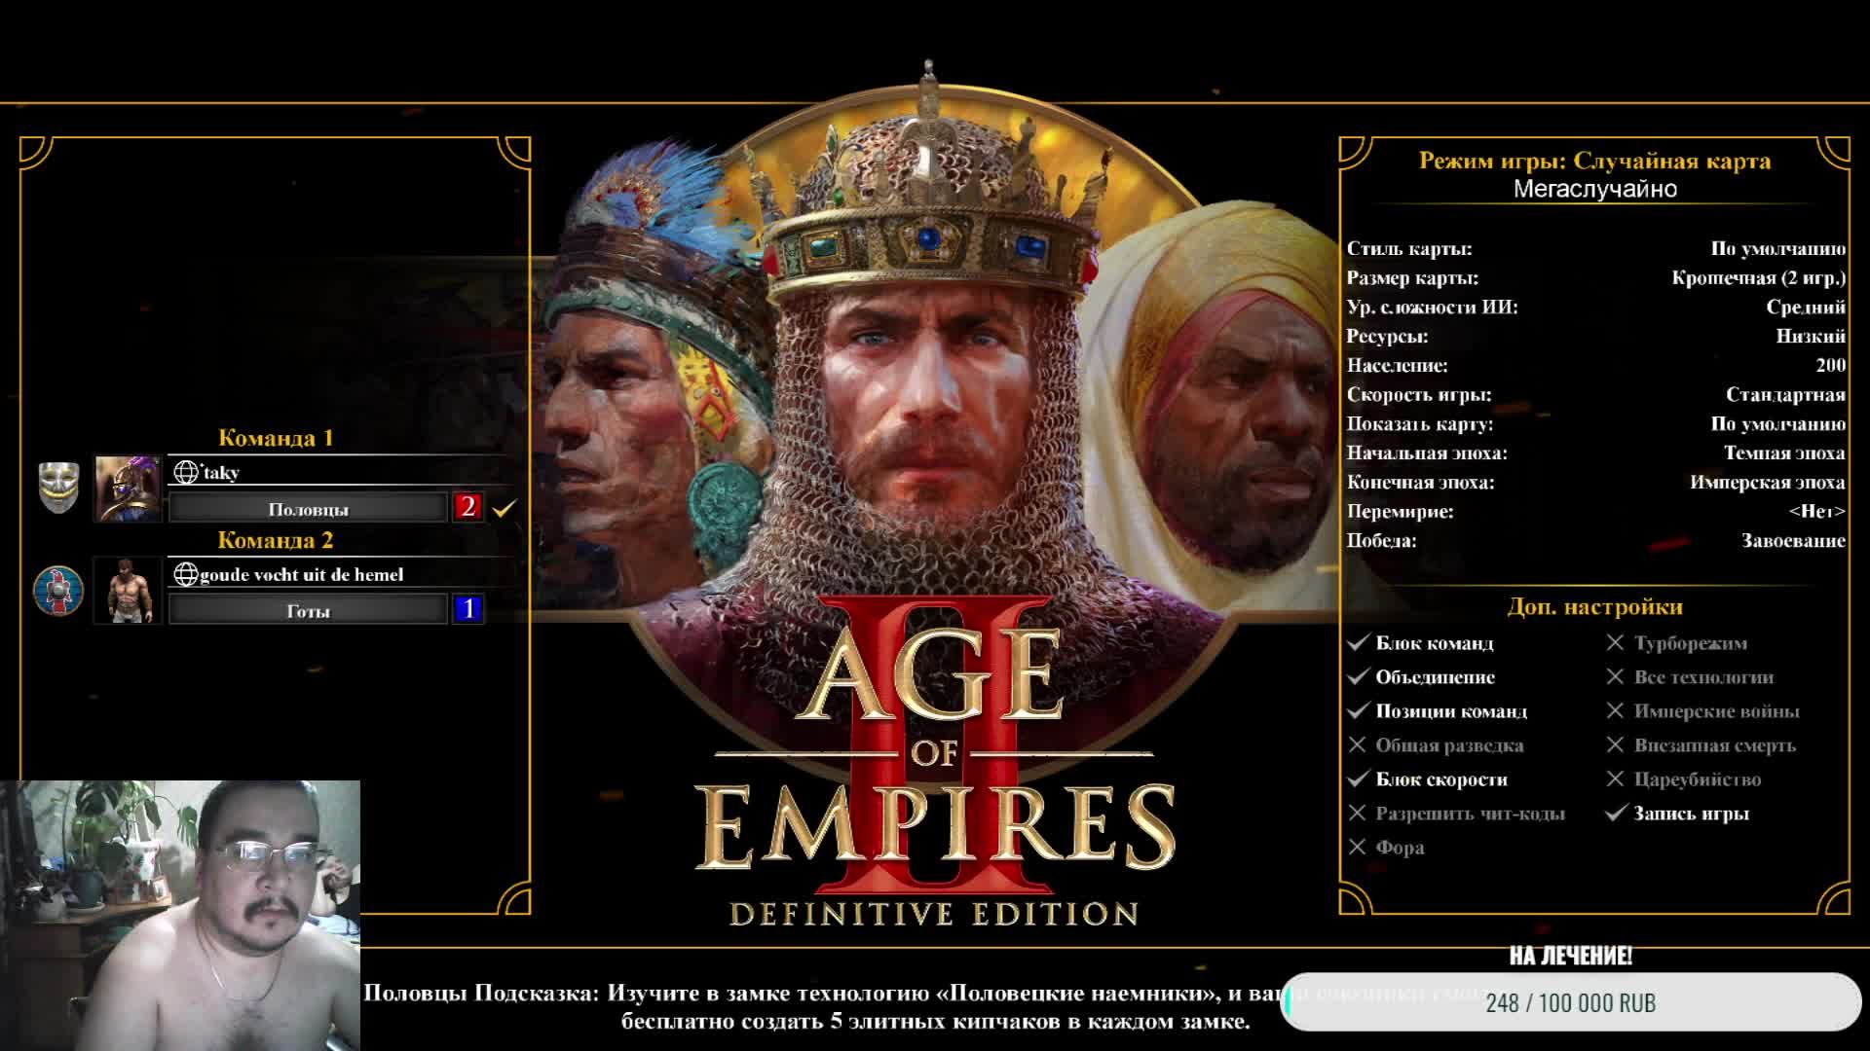Open the Готы civilization selector
Image resolution: width=1870 pixels, height=1051 pixels.
[308, 611]
